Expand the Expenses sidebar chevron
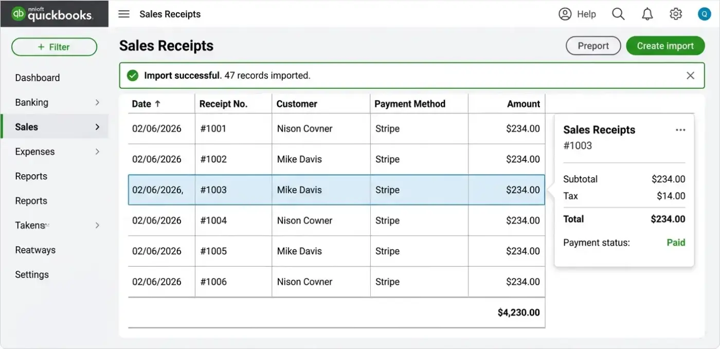Image resolution: width=720 pixels, height=349 pixels. click(x=97, y=152)
